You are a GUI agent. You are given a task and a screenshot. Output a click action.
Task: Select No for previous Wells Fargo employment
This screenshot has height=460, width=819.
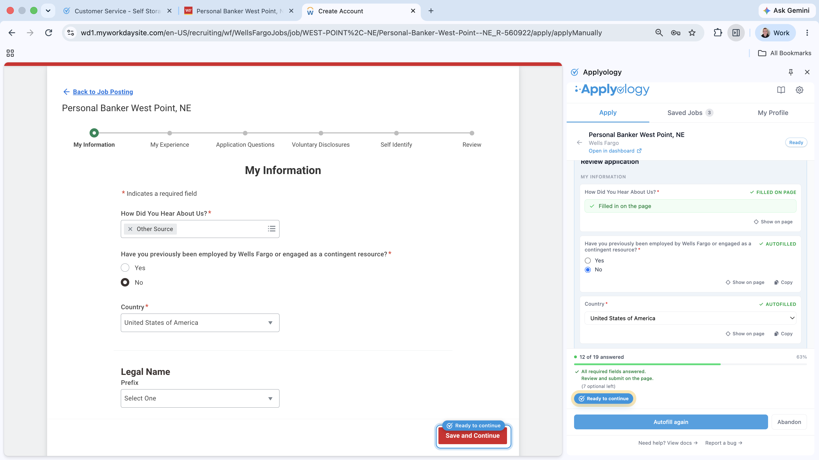tap(125, 282)
